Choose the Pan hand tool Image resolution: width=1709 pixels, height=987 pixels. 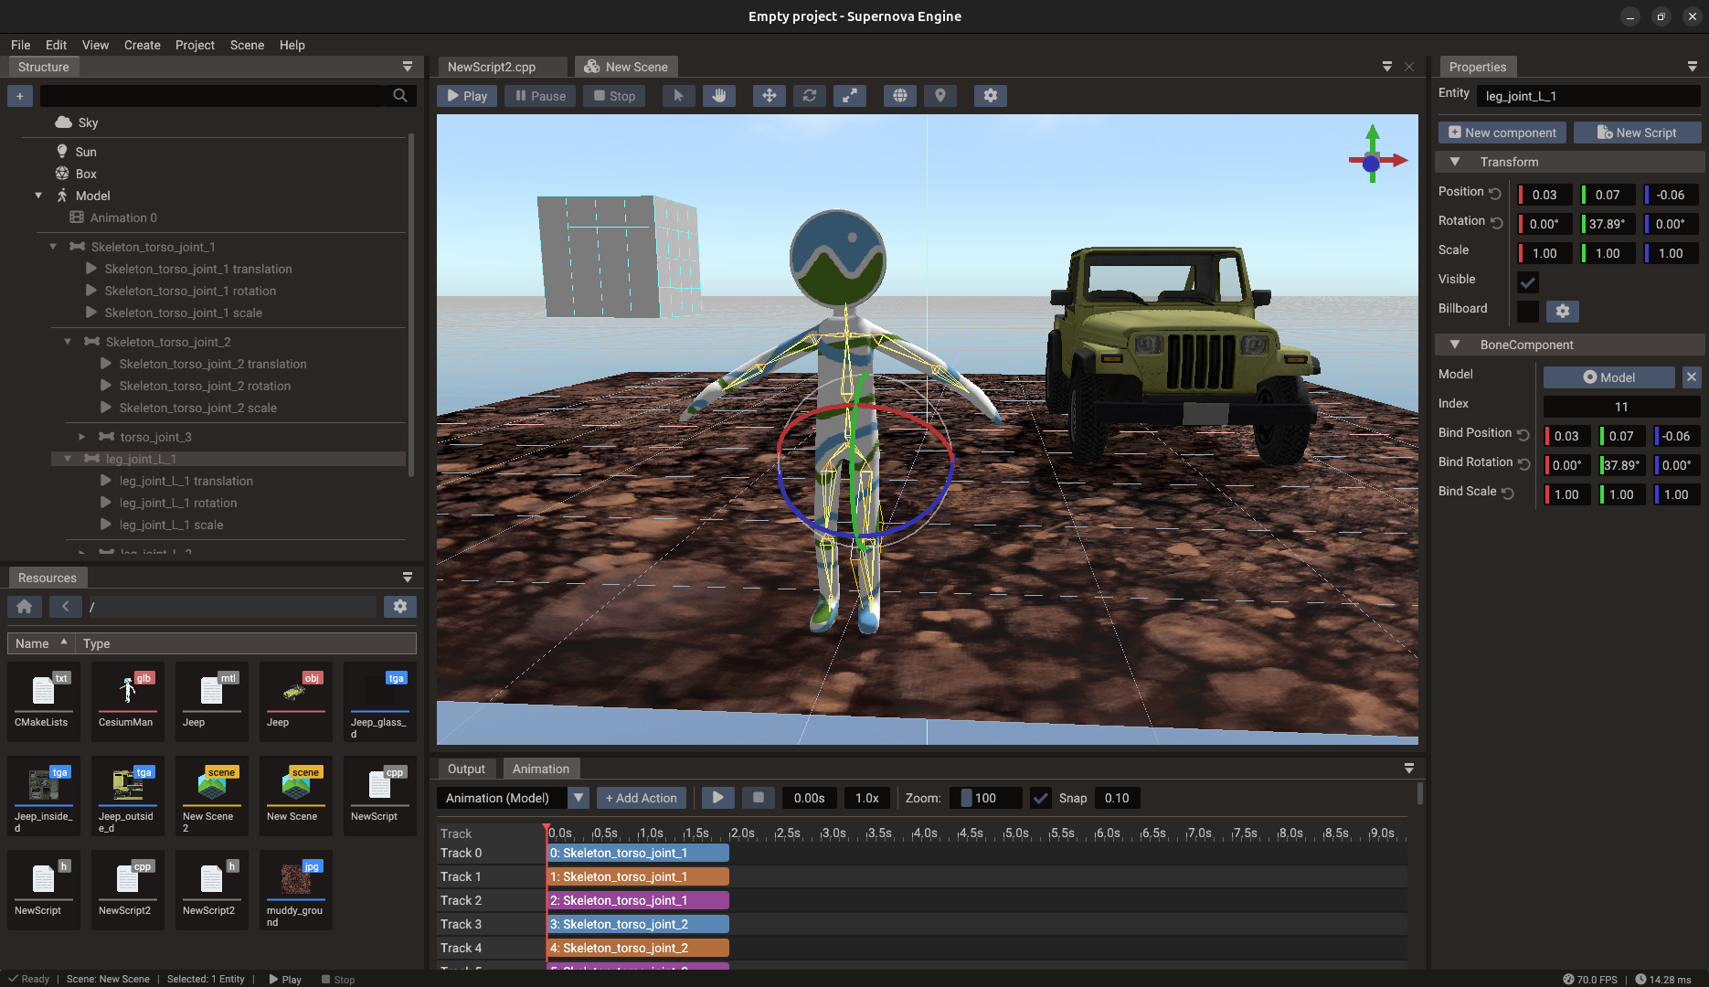point(719,95)
